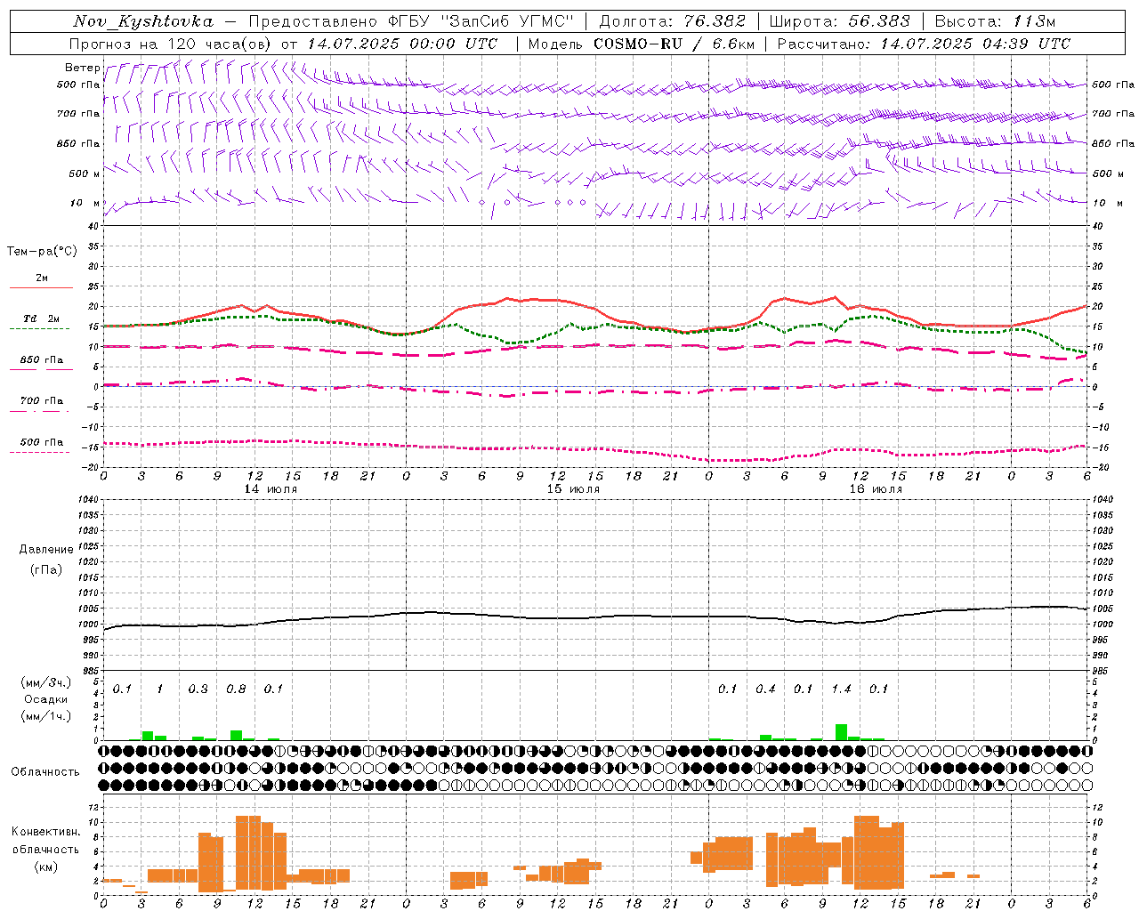Click the (мм/3ч.) precipitation unit label
The image size is (1139, 911).
point(45,682)
